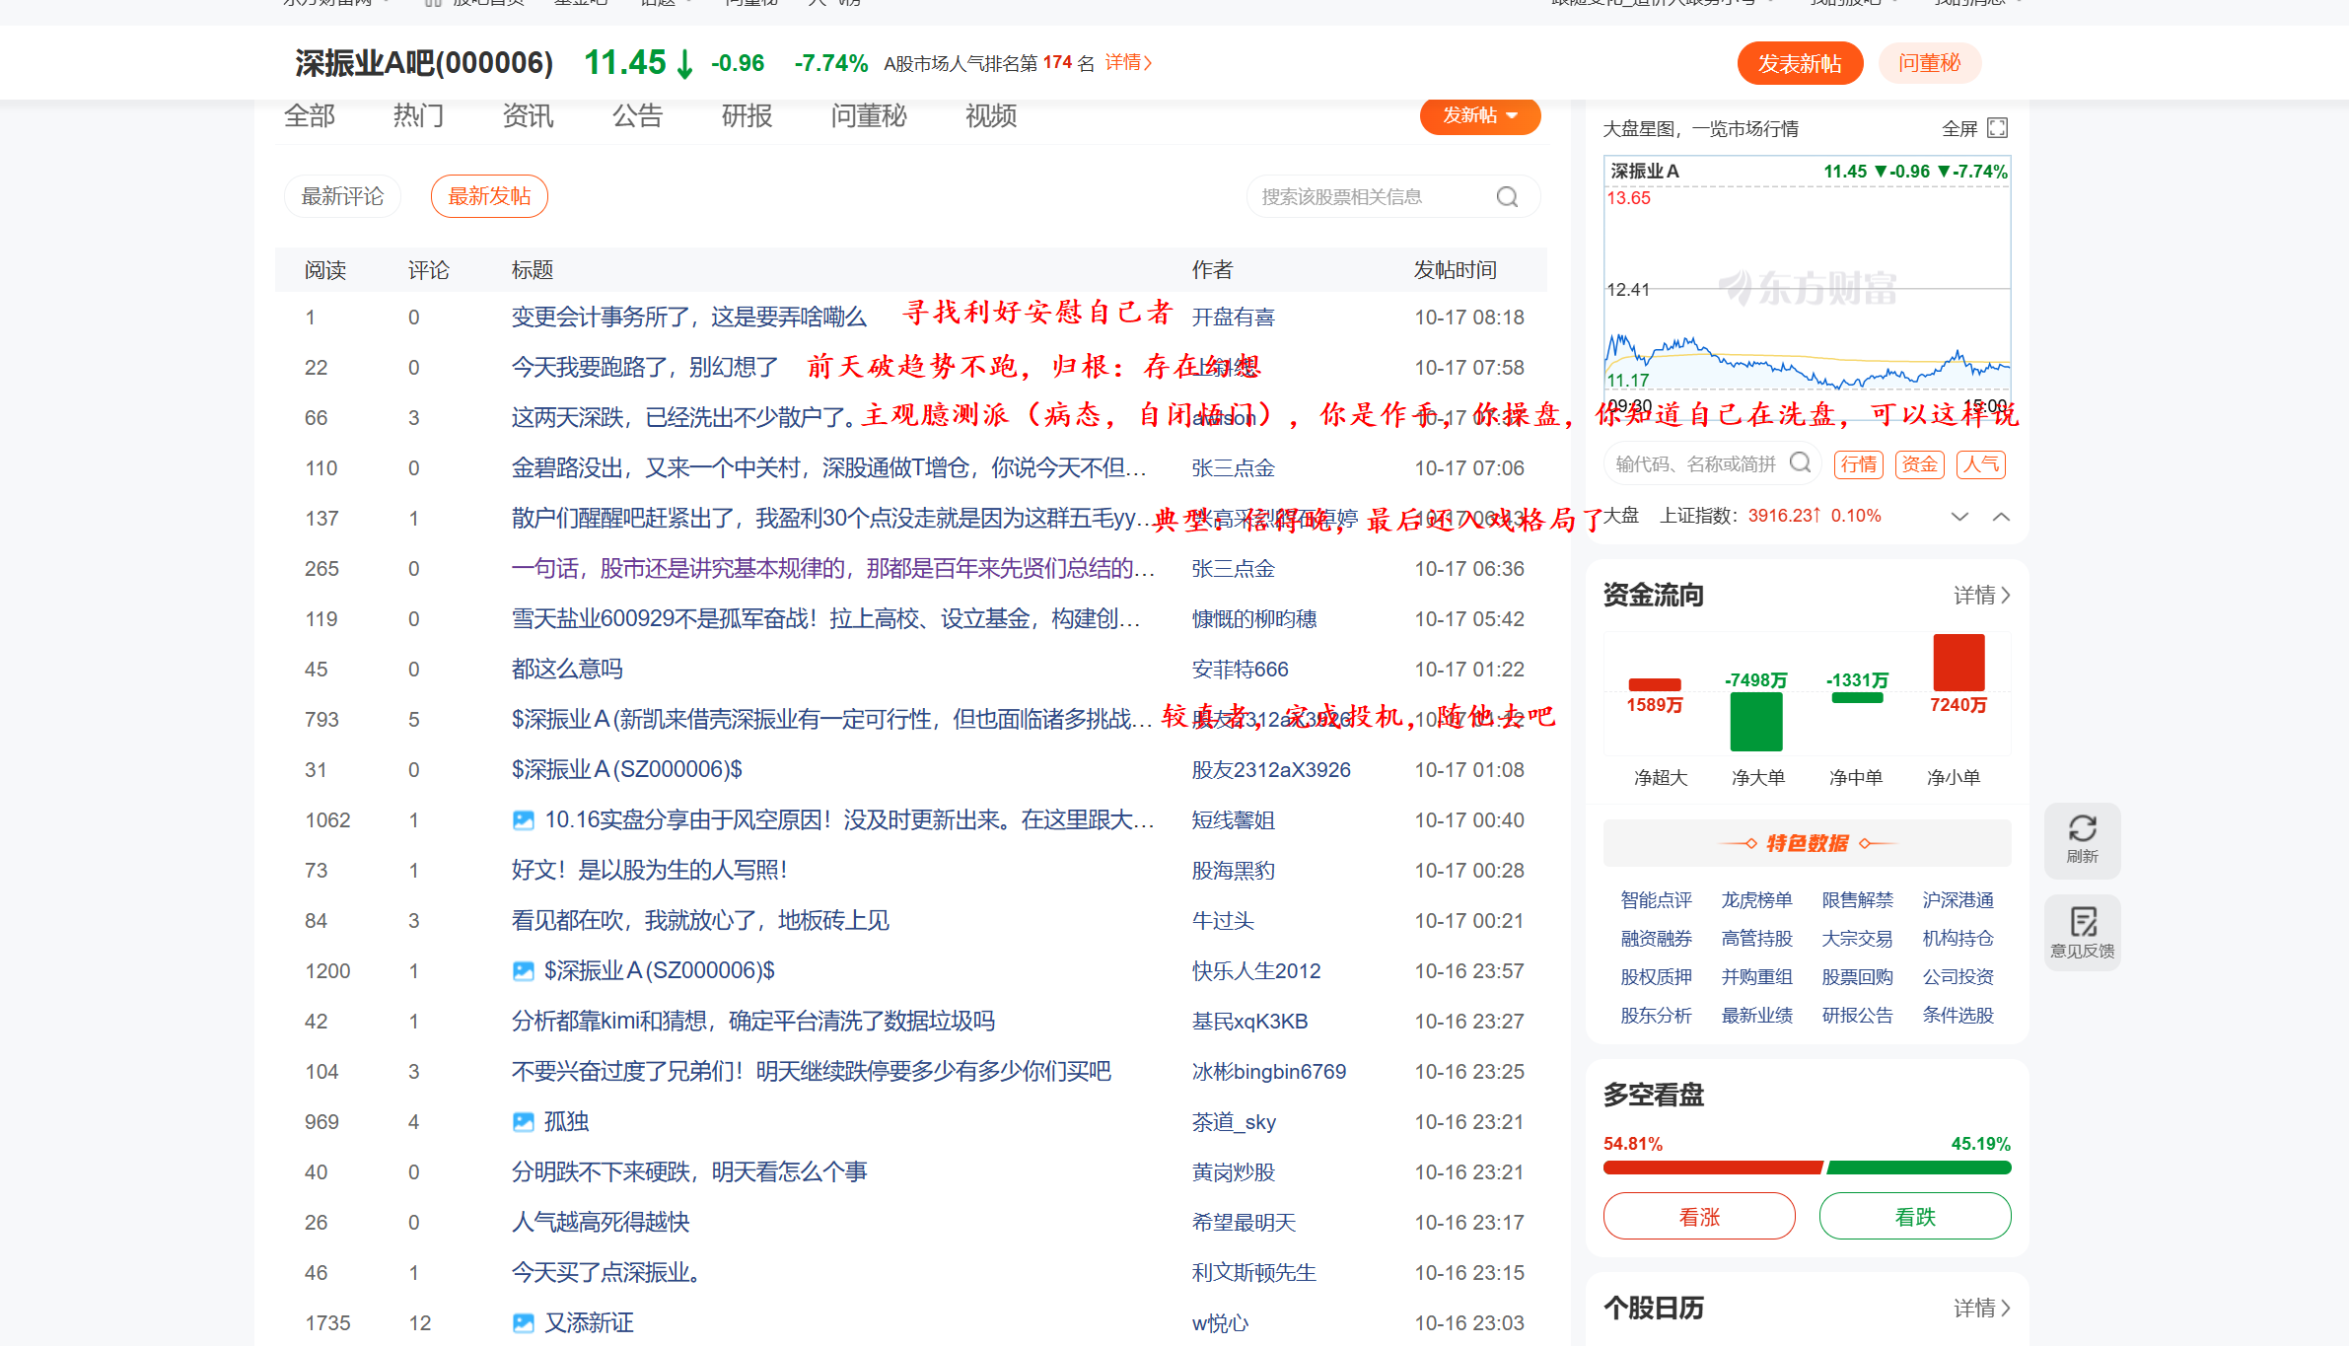Click the image icon before 孤独 post
The height and width of the screenshot is (1346, 2349).
click(x=523, y=1122)
